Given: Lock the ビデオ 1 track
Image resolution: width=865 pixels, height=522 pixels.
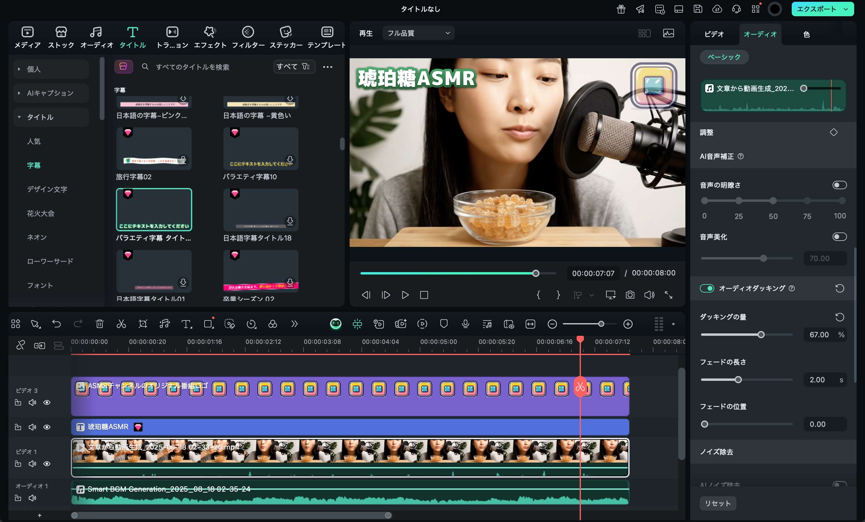Looking at the screenshot, I should 18,464.
